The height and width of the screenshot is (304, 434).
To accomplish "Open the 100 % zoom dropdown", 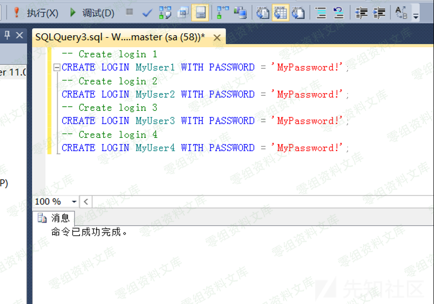I will pos(74,202).
